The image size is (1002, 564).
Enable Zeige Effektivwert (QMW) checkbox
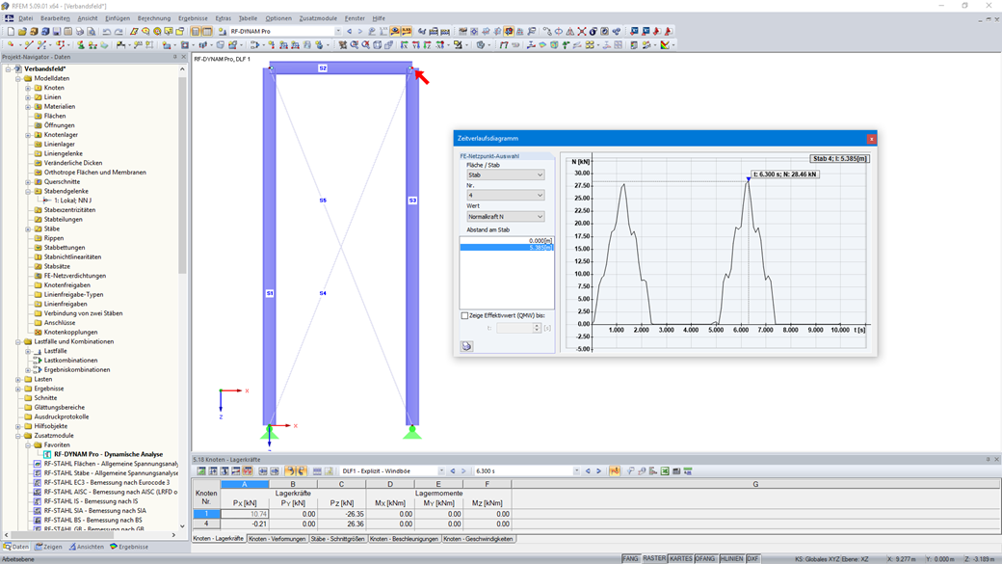coord(464,315)
